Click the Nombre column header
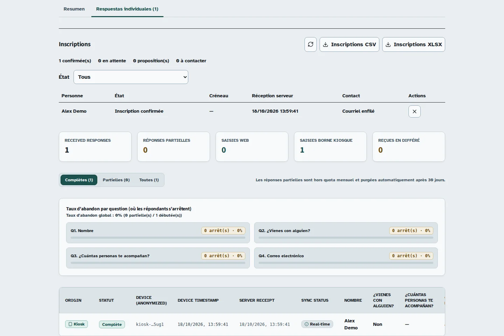The height and width of the screenshot is (336, 504). click(x=353, y=300)
